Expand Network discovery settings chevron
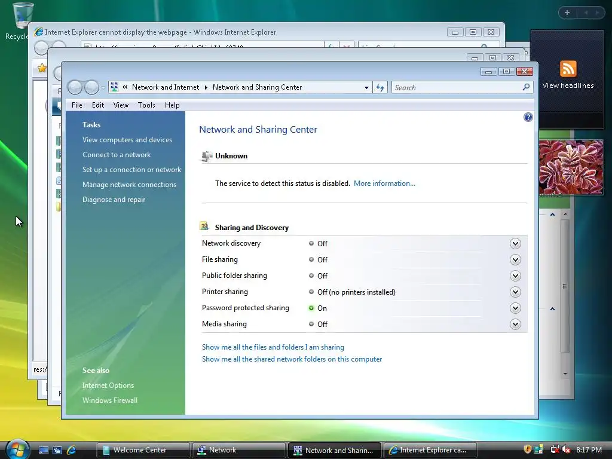Screen dimensions: 612x459 515,244
